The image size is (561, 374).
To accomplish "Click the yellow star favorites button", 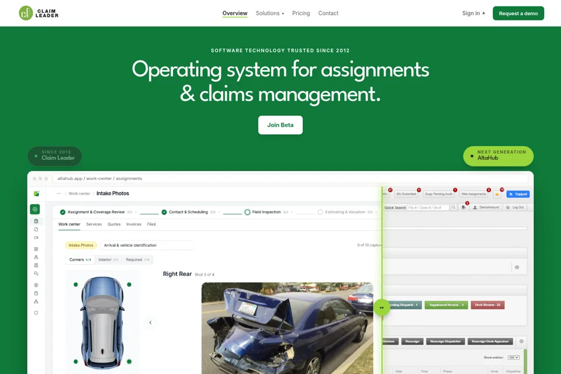I will tap(497, 194).
